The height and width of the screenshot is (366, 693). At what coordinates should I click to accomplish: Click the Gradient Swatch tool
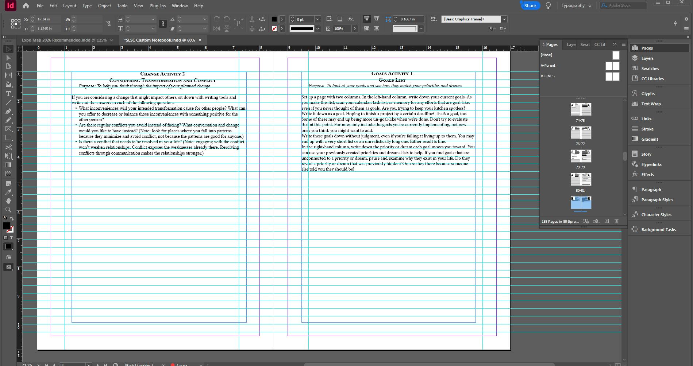pyautogui.click(x=8, y=165)
